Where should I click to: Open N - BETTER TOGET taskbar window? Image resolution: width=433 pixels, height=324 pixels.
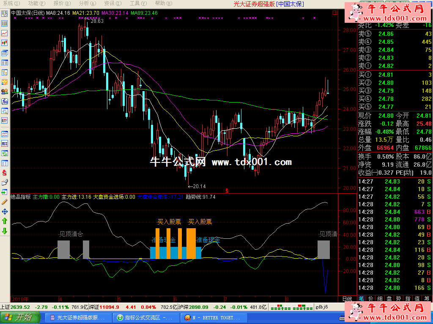point(213,318)
